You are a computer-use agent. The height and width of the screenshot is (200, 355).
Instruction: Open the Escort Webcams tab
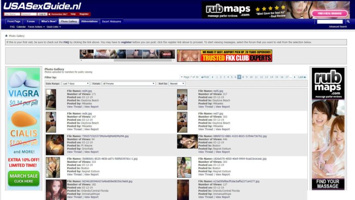click(x=111, y=21)
